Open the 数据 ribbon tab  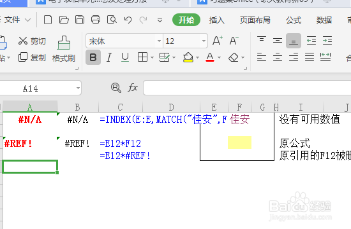pos(324,20)
